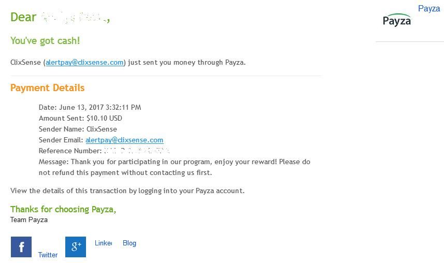Click the You've got cash! heading
The image size is (444, 263).
pos(45,41)
